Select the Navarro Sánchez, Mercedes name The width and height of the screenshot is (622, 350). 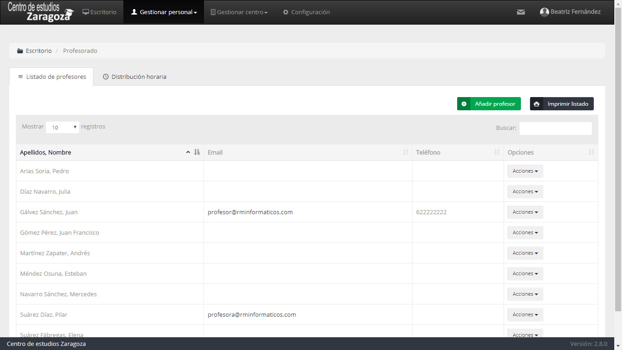58,294
